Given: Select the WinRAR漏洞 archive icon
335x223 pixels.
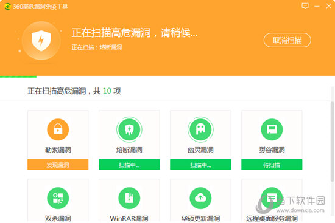Looking at the screenshot, I should coord(129,198).
